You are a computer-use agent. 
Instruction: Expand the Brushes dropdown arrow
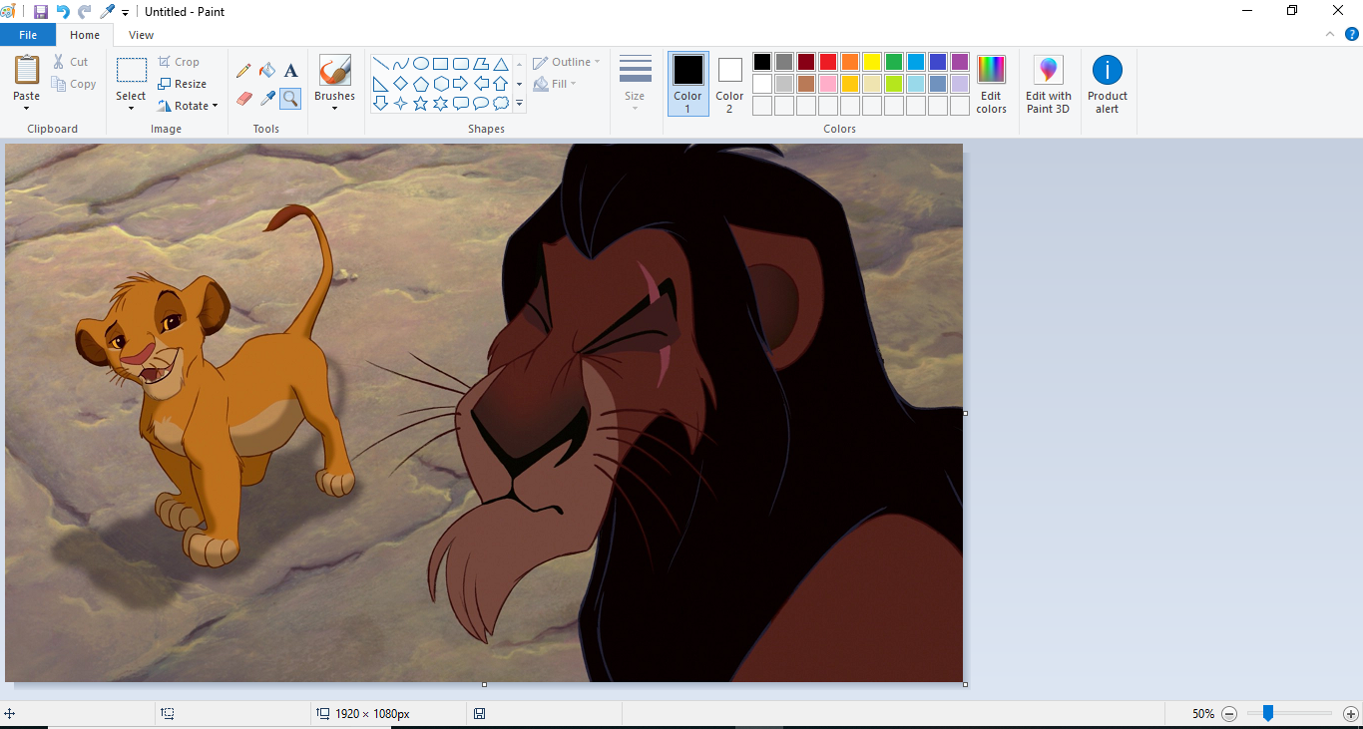pos(334,108)
